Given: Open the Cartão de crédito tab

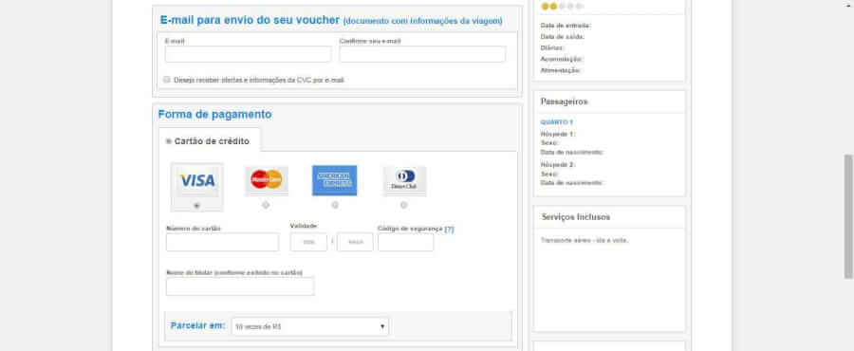Looking at the screenshot, I should pos(210,140).
